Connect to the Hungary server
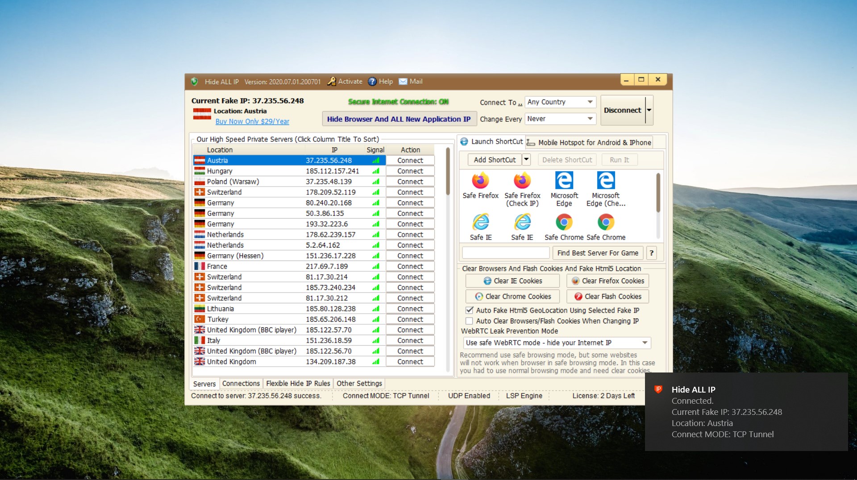This screenshot has width=857, height=480. click(410, 171)
